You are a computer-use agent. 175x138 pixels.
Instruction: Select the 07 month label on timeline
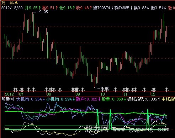coord(21,94)
